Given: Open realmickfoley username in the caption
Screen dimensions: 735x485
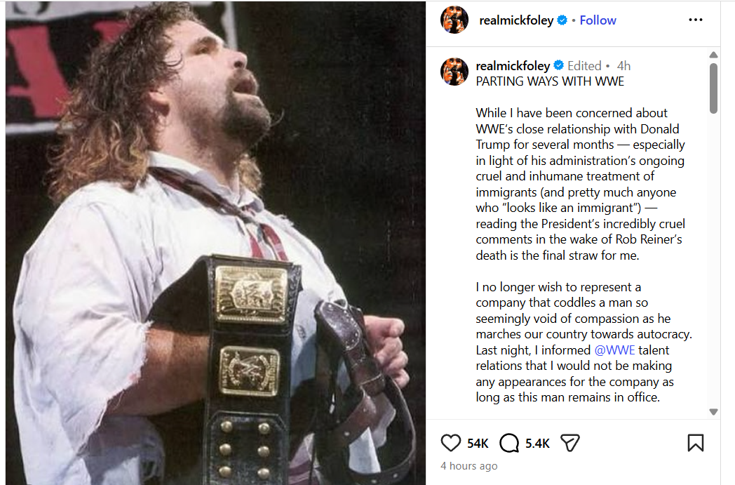Looking at the screenshot, I should pos(513,66).
